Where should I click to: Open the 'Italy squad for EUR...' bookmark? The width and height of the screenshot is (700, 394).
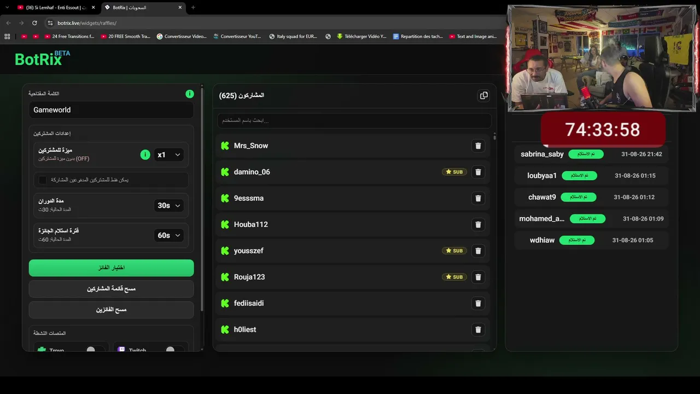[x=293, y=37]
